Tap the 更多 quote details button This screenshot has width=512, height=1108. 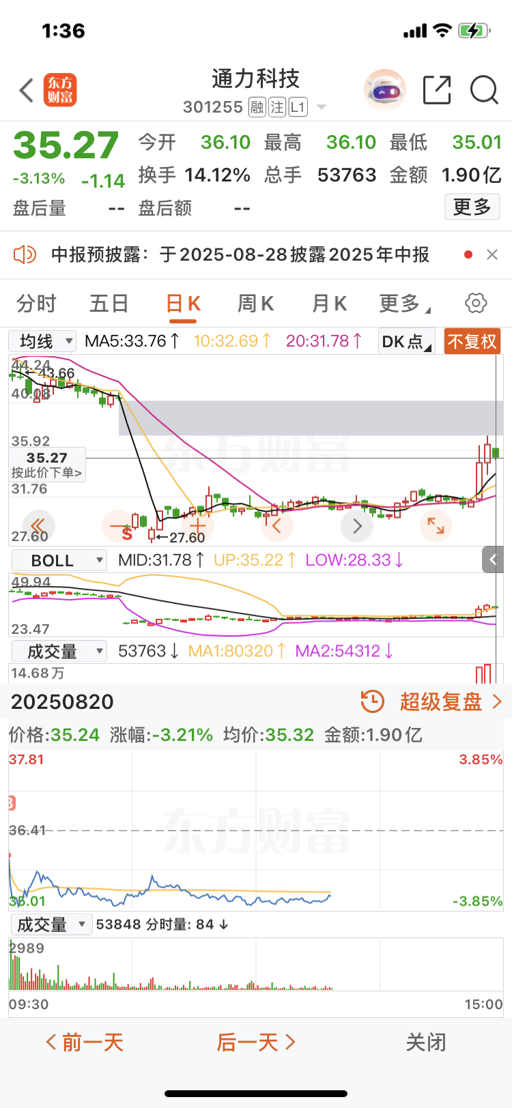click(x=472, y=207)
